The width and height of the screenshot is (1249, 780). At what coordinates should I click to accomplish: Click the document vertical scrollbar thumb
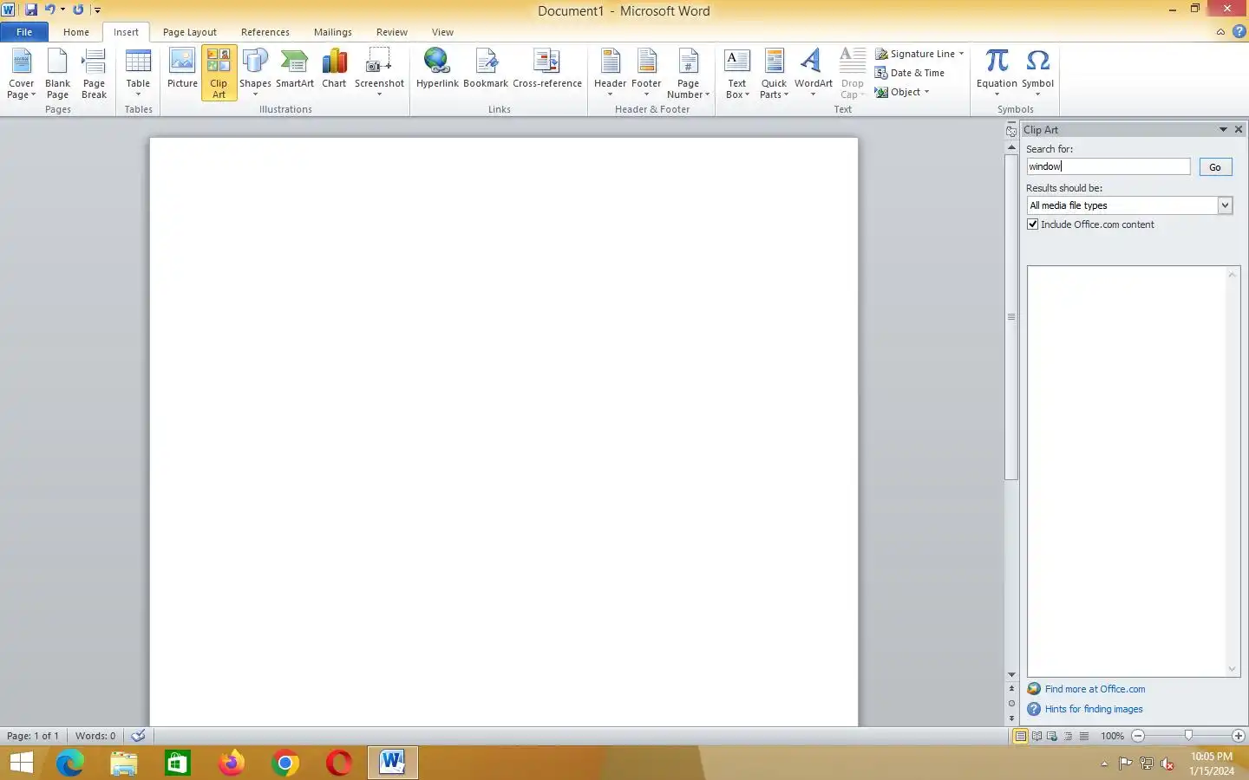click(1011, 316)
